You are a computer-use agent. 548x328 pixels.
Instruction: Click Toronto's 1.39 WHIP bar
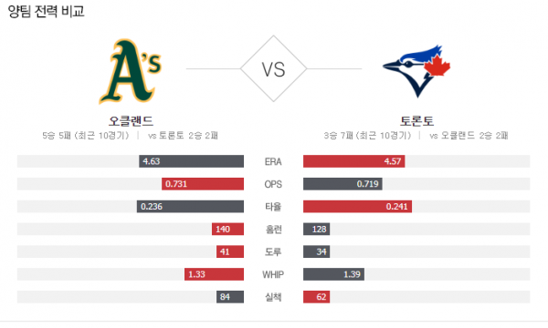[333, 274]
